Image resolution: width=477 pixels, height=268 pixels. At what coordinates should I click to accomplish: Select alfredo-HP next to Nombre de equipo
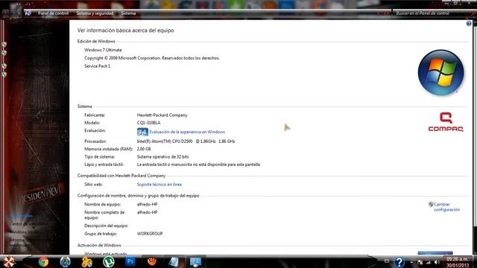[x=147, y=205]
